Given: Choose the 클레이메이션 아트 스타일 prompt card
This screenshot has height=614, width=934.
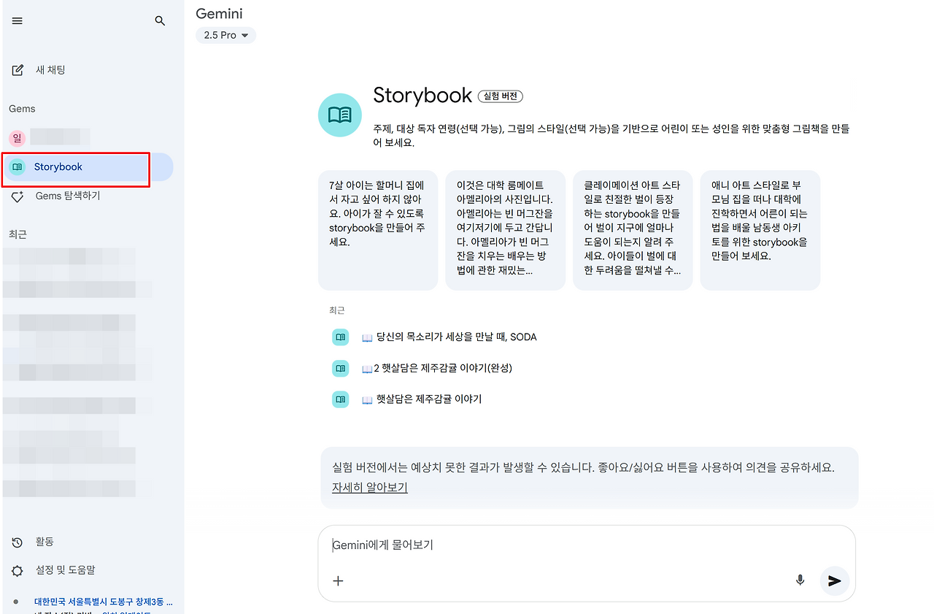Looking at the screenshot, I should click(633, 230).
